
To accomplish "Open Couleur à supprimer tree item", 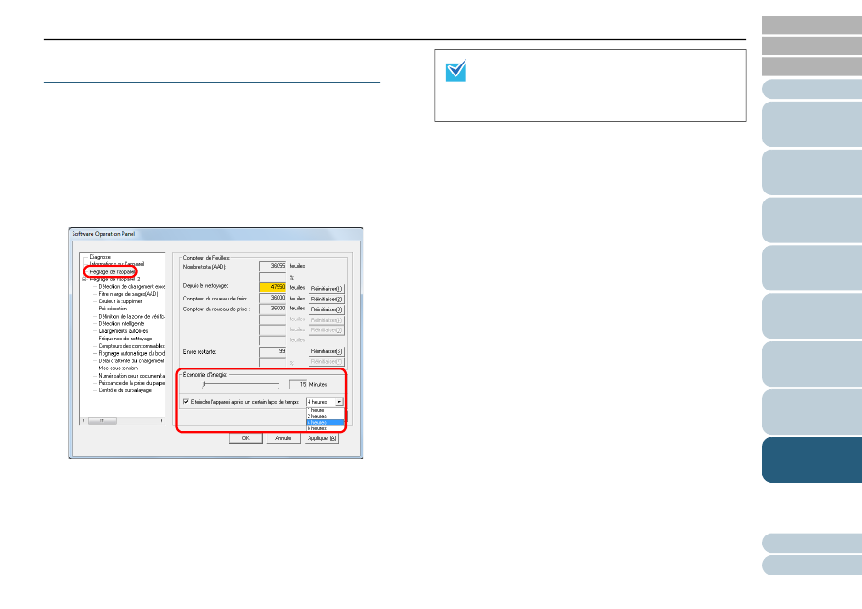I will (x=120, y=301).
